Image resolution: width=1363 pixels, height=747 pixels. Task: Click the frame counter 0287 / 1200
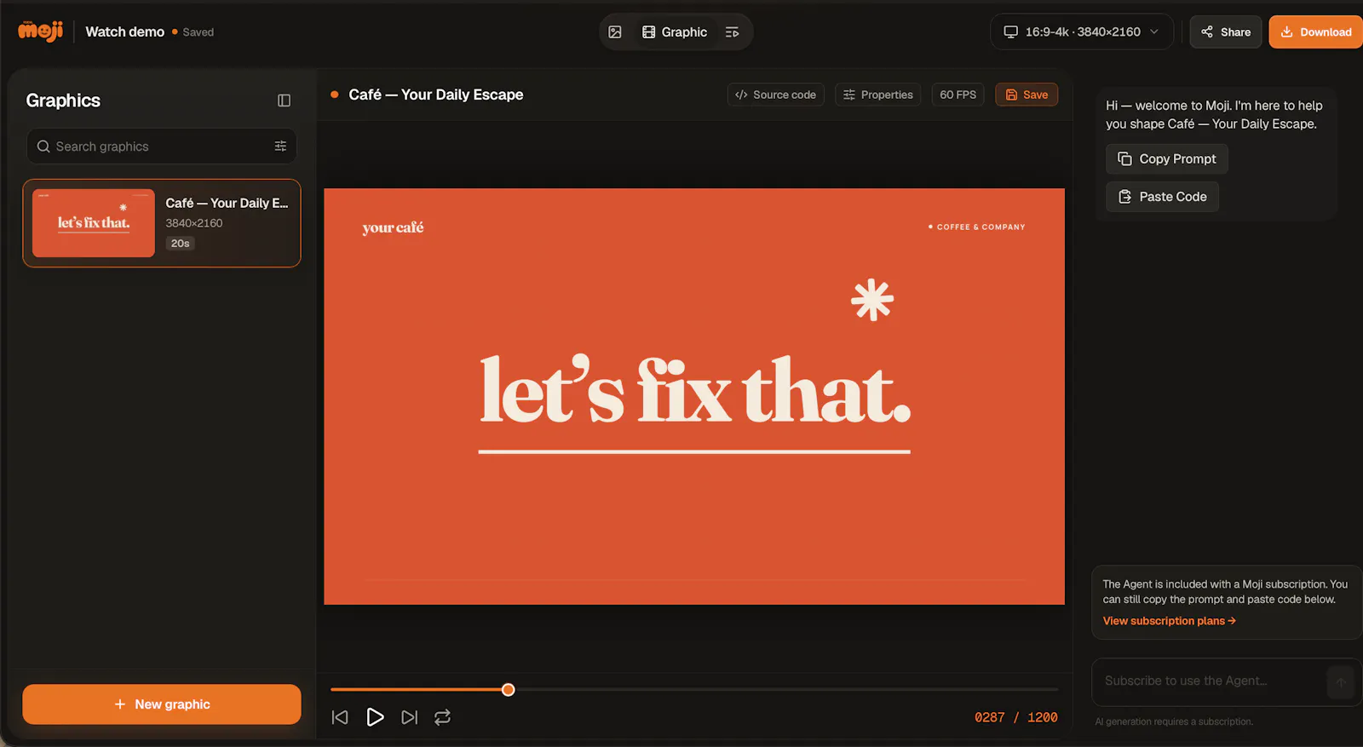click(1016, 717)
